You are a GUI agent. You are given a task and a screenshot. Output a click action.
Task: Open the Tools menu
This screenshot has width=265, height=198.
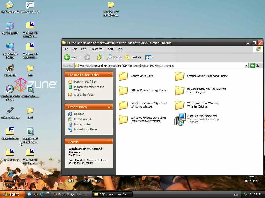(109, 49)
